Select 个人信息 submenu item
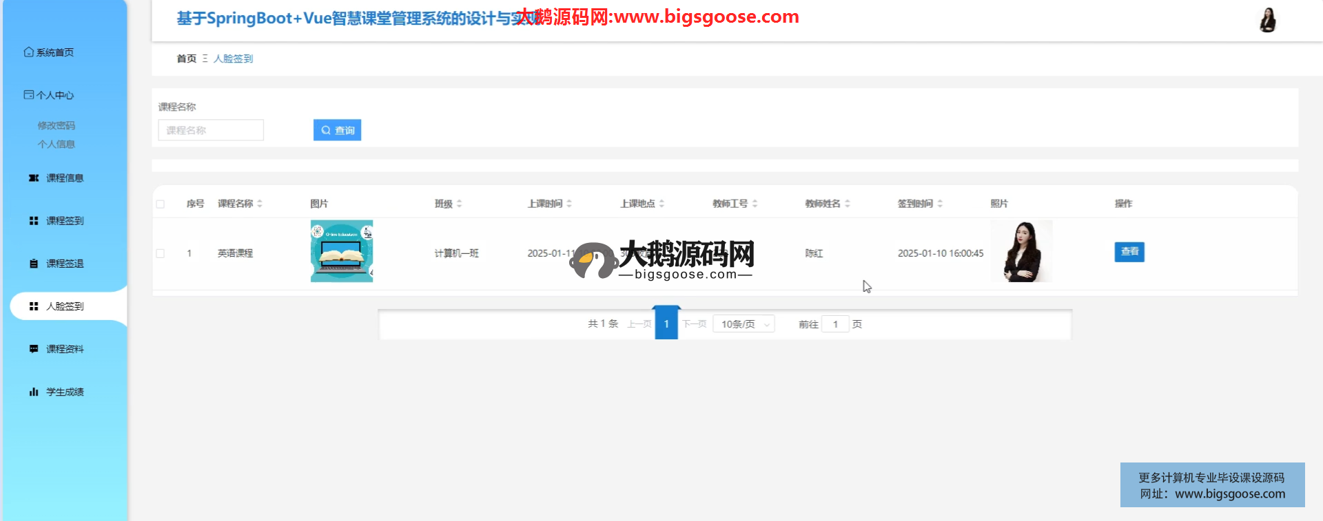The height and width of the screenshot is (521, 1323). pos(57,144)
